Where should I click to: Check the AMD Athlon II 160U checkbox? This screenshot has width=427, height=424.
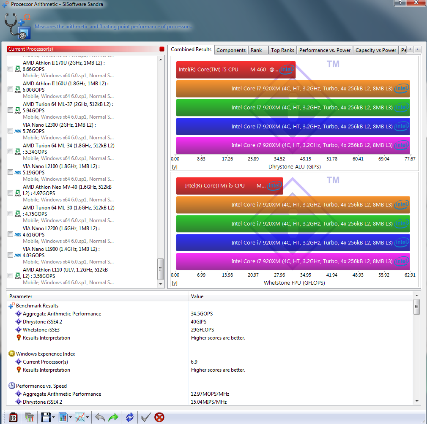10,90
